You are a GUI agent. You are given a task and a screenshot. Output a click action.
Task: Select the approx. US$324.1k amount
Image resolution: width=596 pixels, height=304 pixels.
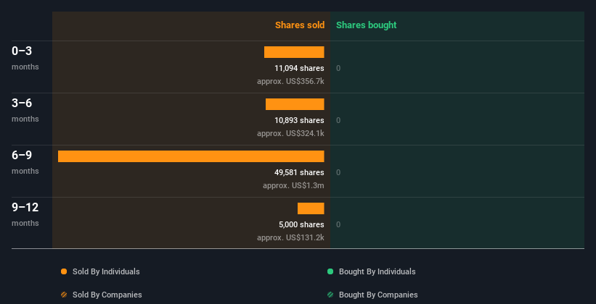coord(290,133)
